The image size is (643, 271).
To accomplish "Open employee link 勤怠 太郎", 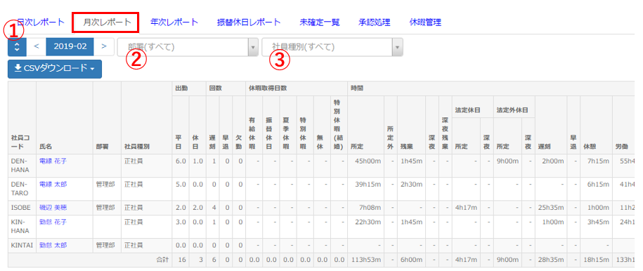I will pyautogui.click(x=53, y=245).
